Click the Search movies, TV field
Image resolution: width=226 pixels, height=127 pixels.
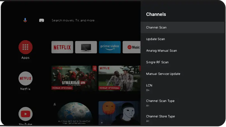point(73,20)
